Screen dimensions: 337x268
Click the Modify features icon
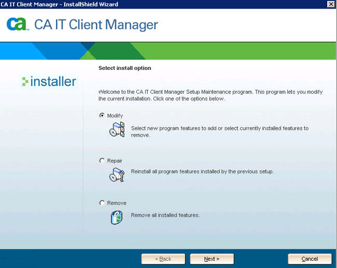point(117,130)
